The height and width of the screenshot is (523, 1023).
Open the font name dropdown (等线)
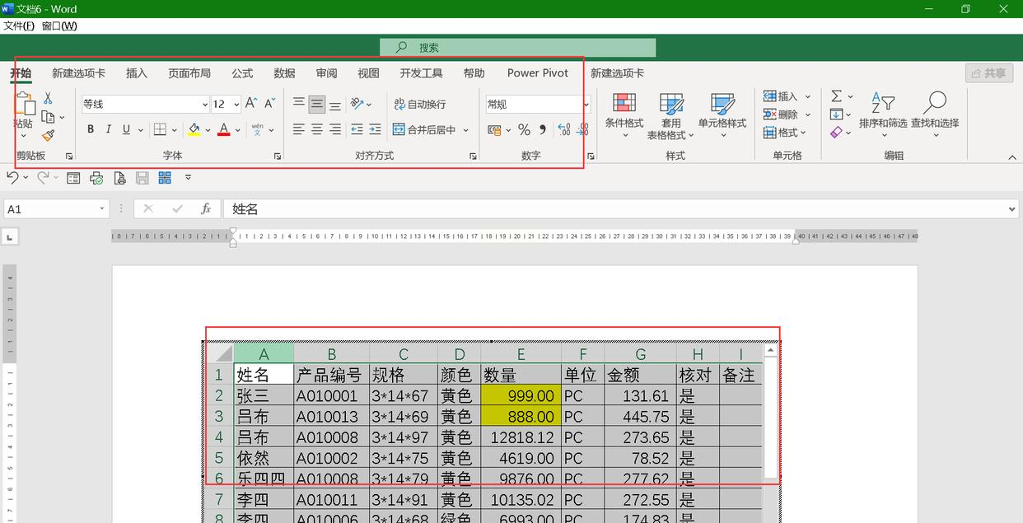pos(204,105)
